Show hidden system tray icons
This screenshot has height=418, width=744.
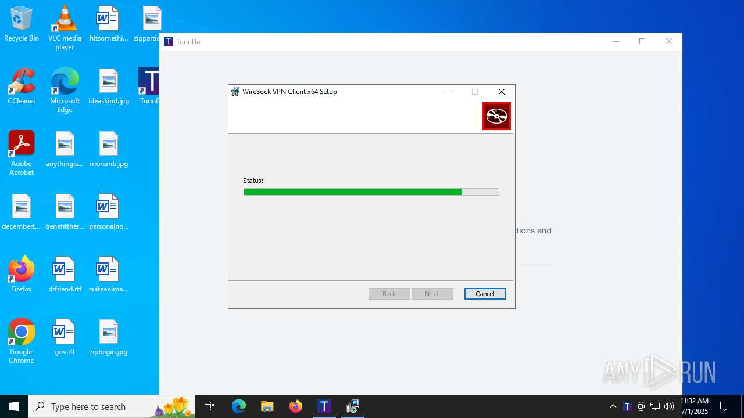(613, 406)
